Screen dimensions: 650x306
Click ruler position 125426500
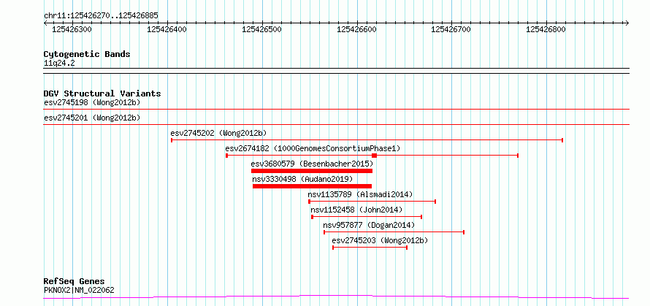click(x=262, y=29)
